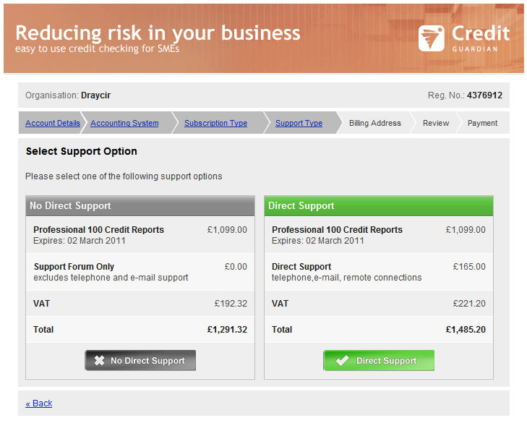The height and width of the screenshot is (423, 527).
Task: Follow the « Back link
Action: (x=39, y=403)
